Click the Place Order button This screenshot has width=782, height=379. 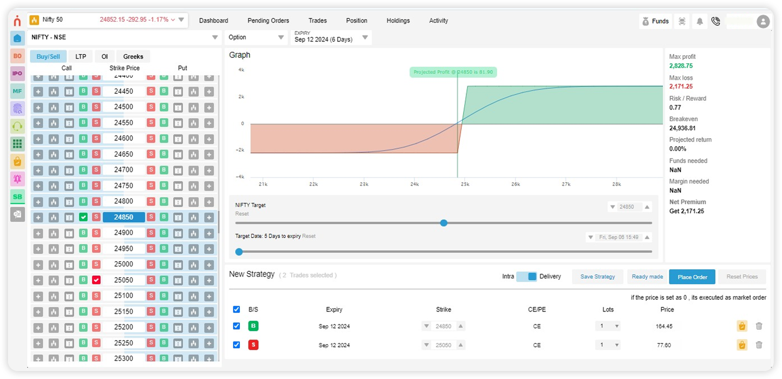pos(692,276)
